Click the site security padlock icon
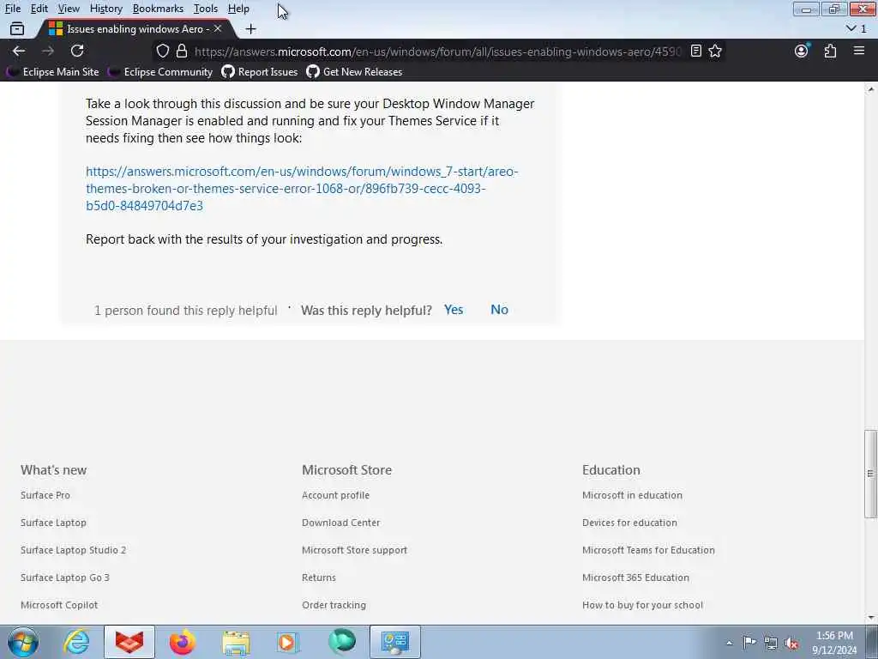This screenshot has width=878, height=659. pyautogui.click(x=182, y=51)
